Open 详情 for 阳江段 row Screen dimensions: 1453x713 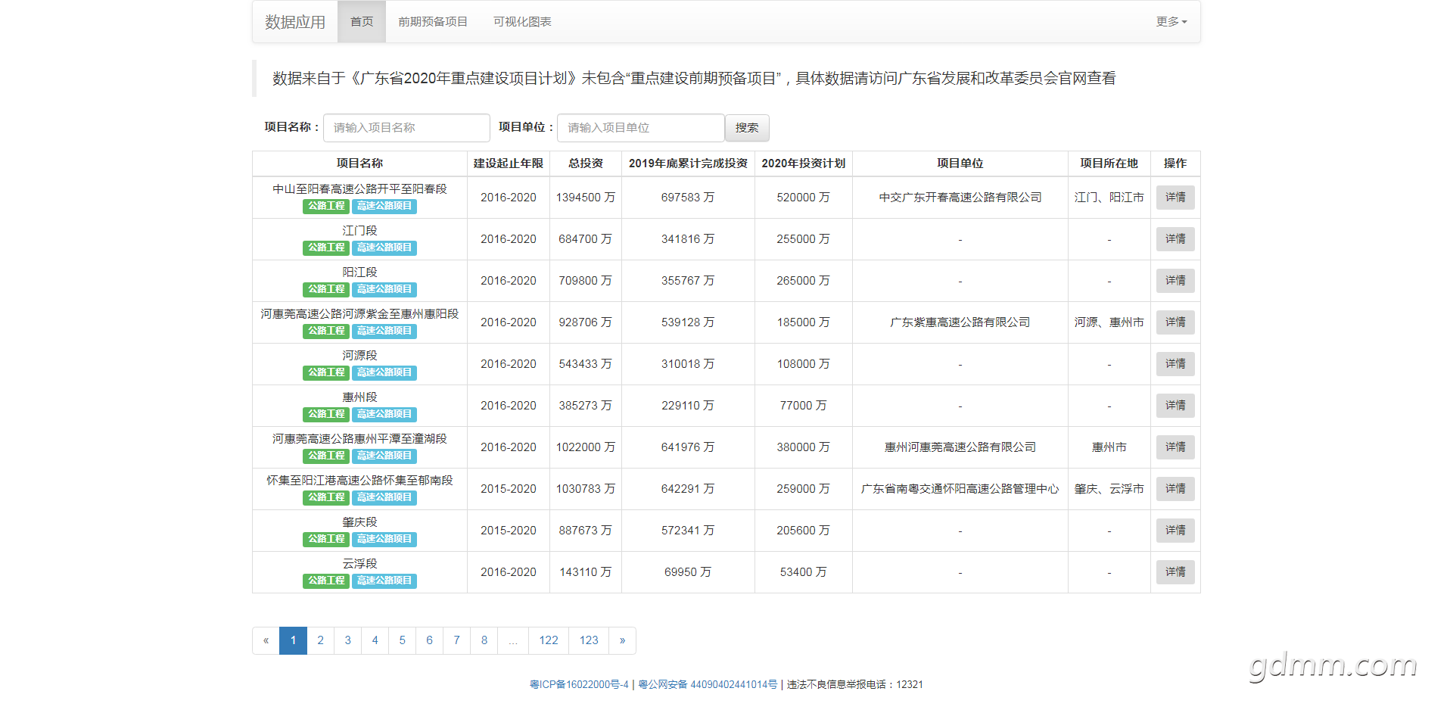[x=1175, y=281]
